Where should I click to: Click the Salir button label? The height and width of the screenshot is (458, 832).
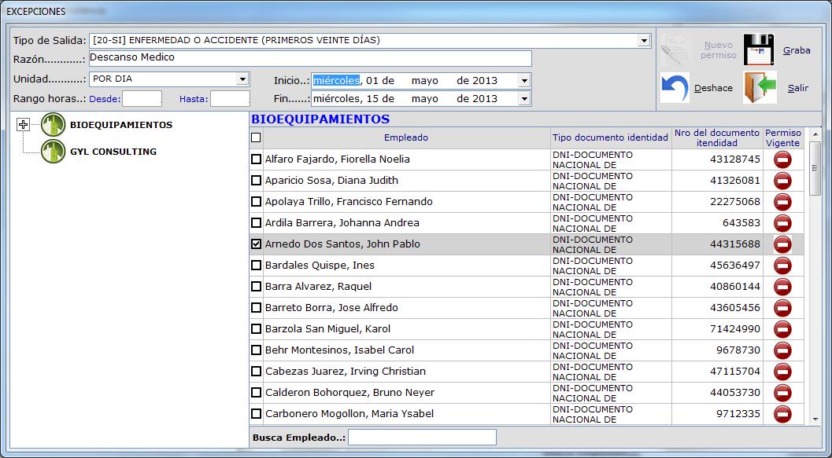point(797,88)
